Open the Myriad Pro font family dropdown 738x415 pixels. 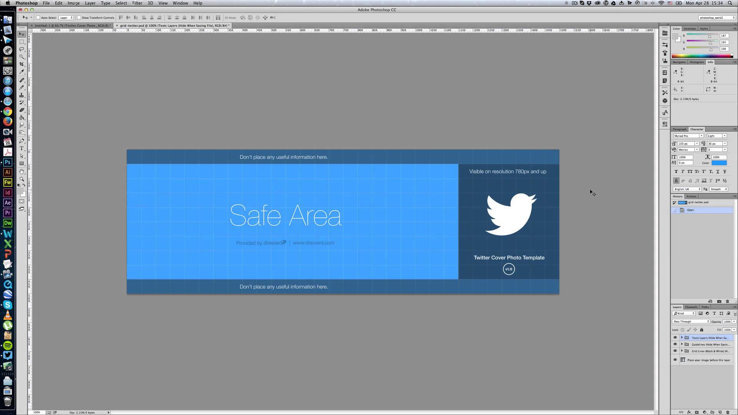click(701, 136)
